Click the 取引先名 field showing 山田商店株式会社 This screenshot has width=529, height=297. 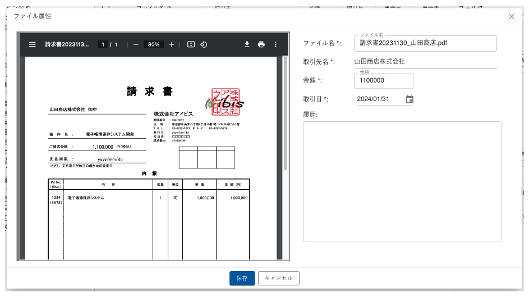pyautogui.click(x=425, y=62)
